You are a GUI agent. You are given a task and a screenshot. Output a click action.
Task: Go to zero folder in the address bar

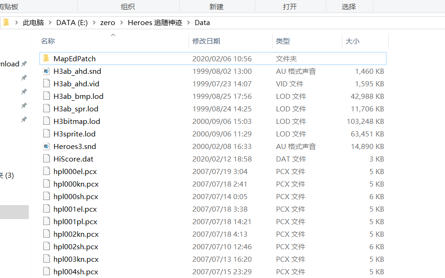click(108, 23)
